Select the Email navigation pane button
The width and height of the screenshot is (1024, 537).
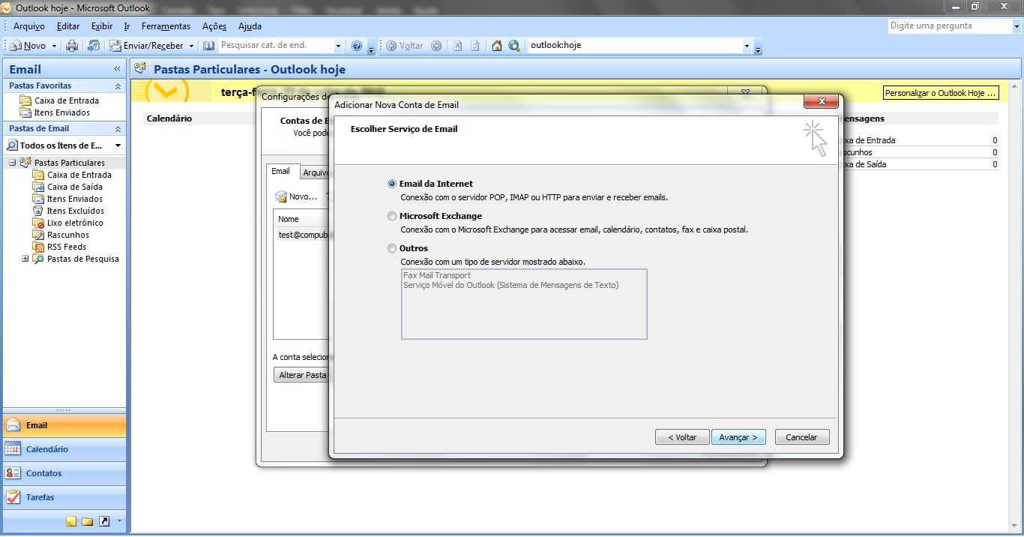(64, 425)
